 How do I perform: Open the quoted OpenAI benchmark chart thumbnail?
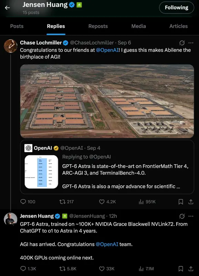click(x=41, y=172)
